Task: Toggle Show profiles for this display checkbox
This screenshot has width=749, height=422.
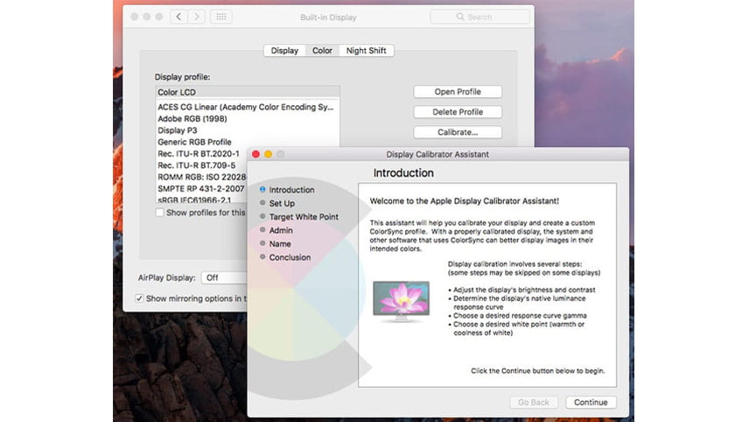Action: point(159,213)
